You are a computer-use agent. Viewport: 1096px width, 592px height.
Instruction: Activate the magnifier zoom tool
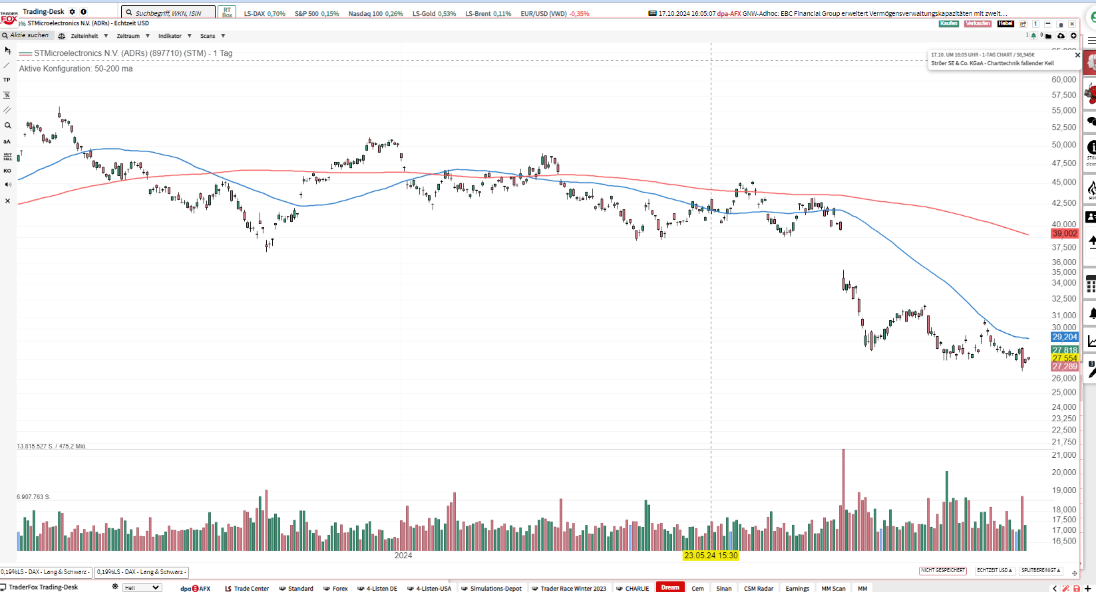(x=7, y=126)
